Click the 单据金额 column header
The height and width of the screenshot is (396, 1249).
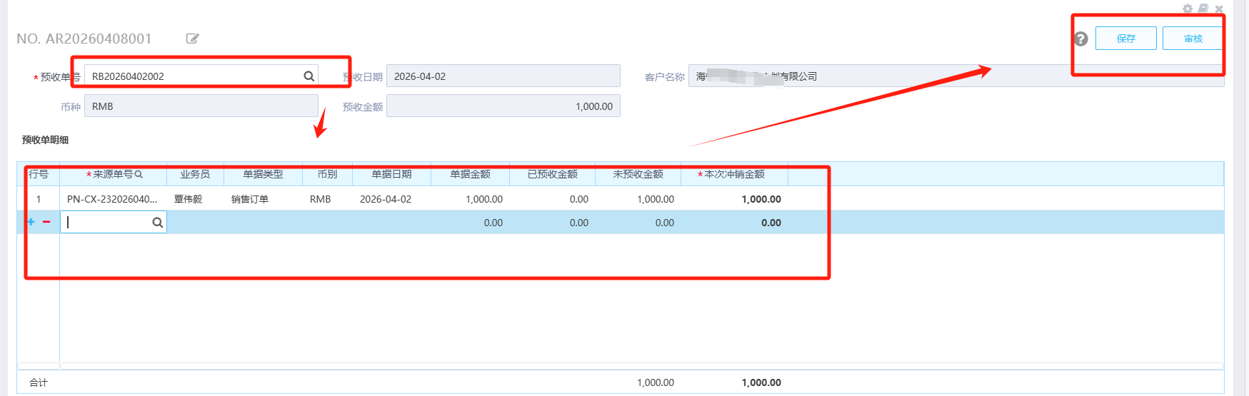(470, 174)
